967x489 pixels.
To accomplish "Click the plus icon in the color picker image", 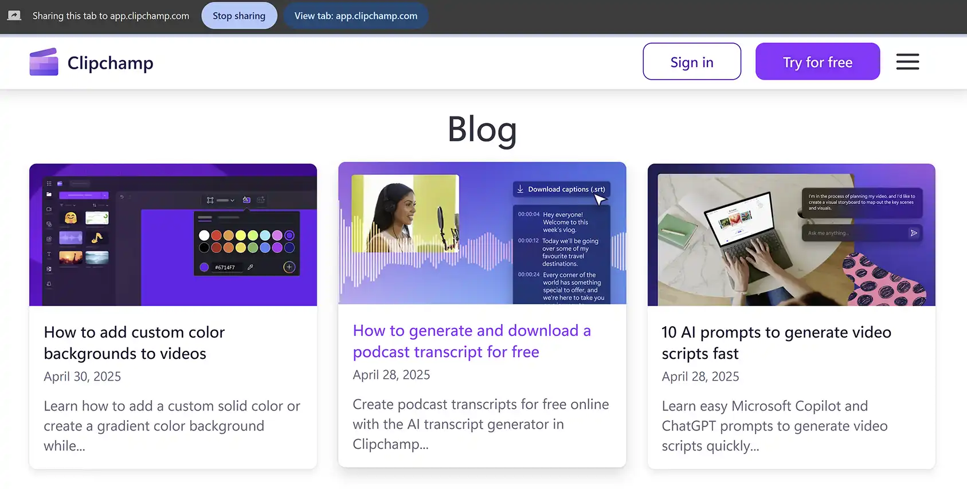I will click(289, 267).
